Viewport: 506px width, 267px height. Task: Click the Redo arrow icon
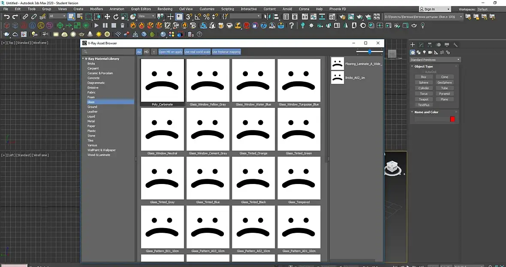(x=15, y=16)
